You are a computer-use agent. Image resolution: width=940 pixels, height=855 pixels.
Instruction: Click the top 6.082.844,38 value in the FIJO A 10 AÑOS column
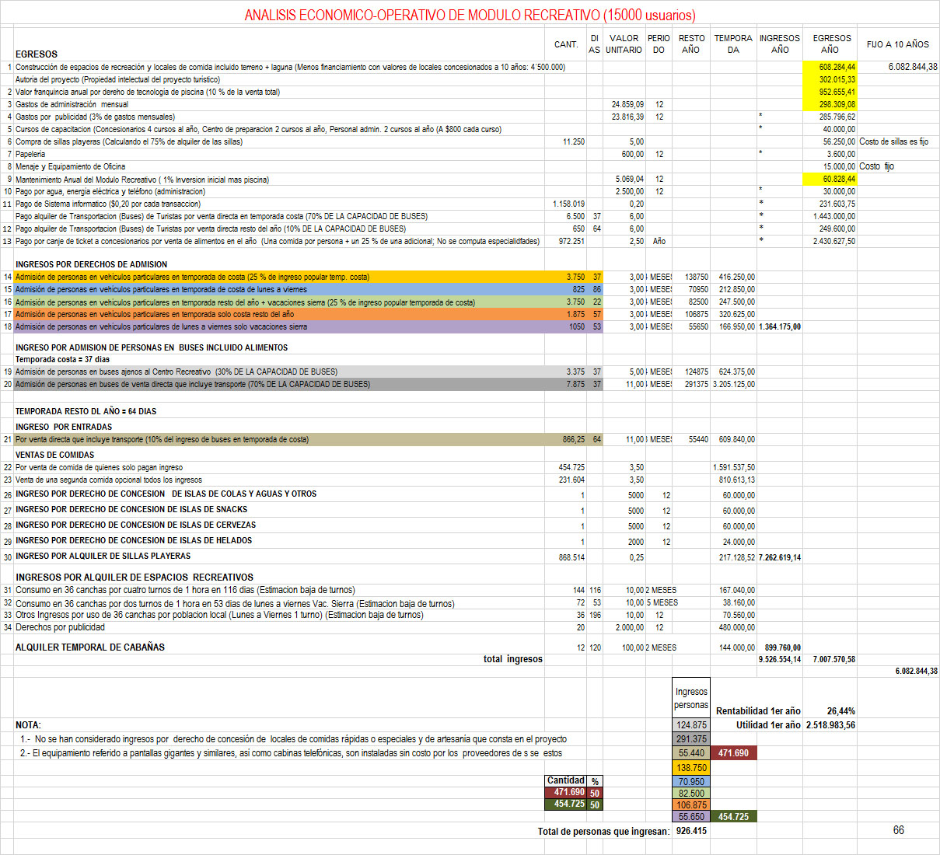[913, 67]
